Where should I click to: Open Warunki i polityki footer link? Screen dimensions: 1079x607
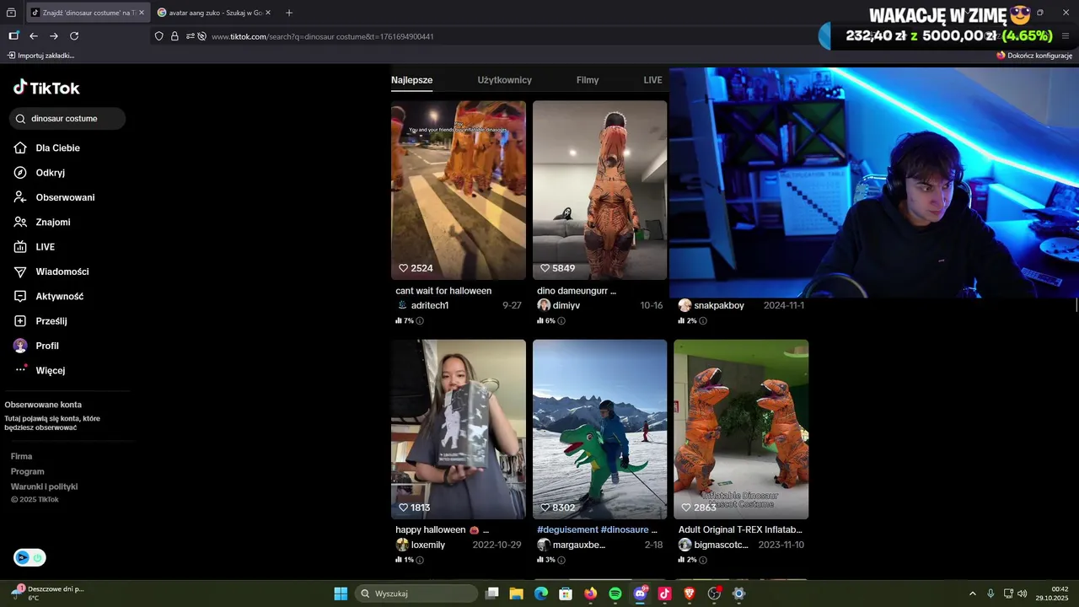coord(44,486)
